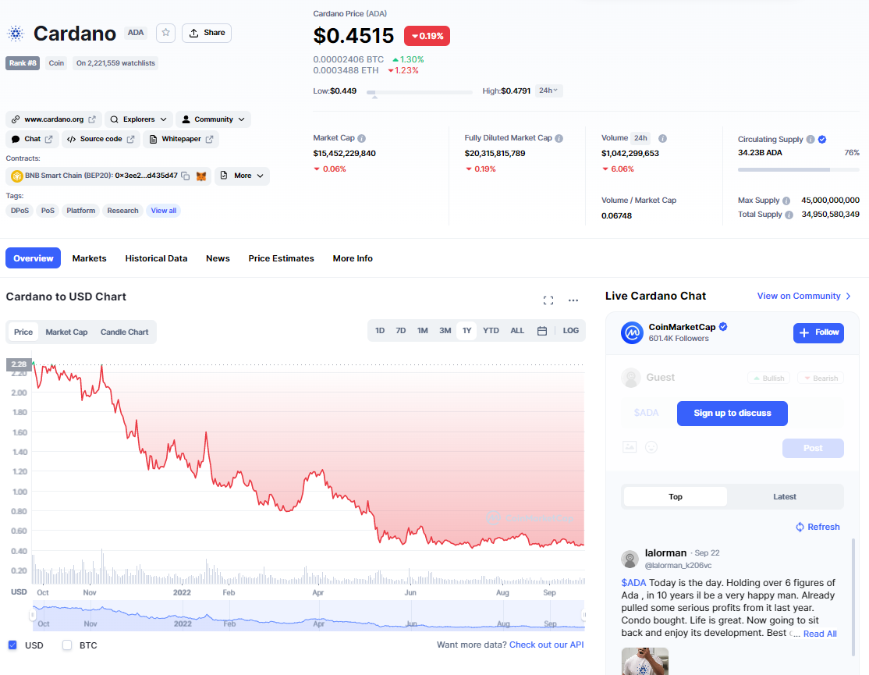This screenshot has height=675, width=869.
Task: Click the CoinMarketCap chat avatar
Action: 632,332
